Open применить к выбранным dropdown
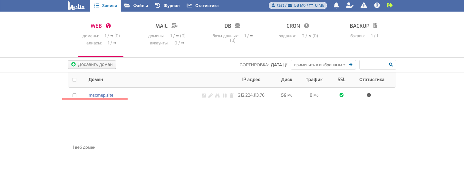The width and height of the screenshot is (464, 179). pos(319,65)
